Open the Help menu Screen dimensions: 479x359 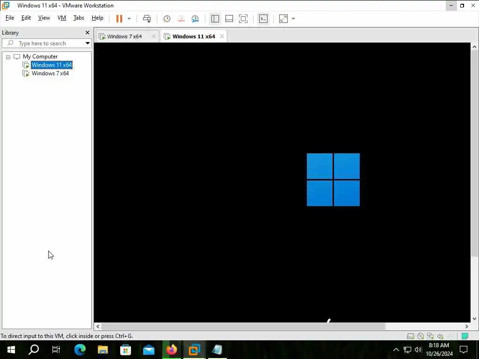pos(97,18)
